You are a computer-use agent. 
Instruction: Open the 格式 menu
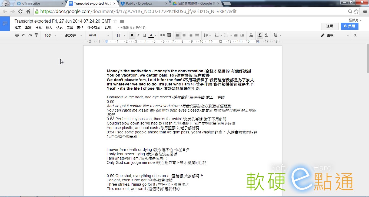59,28
